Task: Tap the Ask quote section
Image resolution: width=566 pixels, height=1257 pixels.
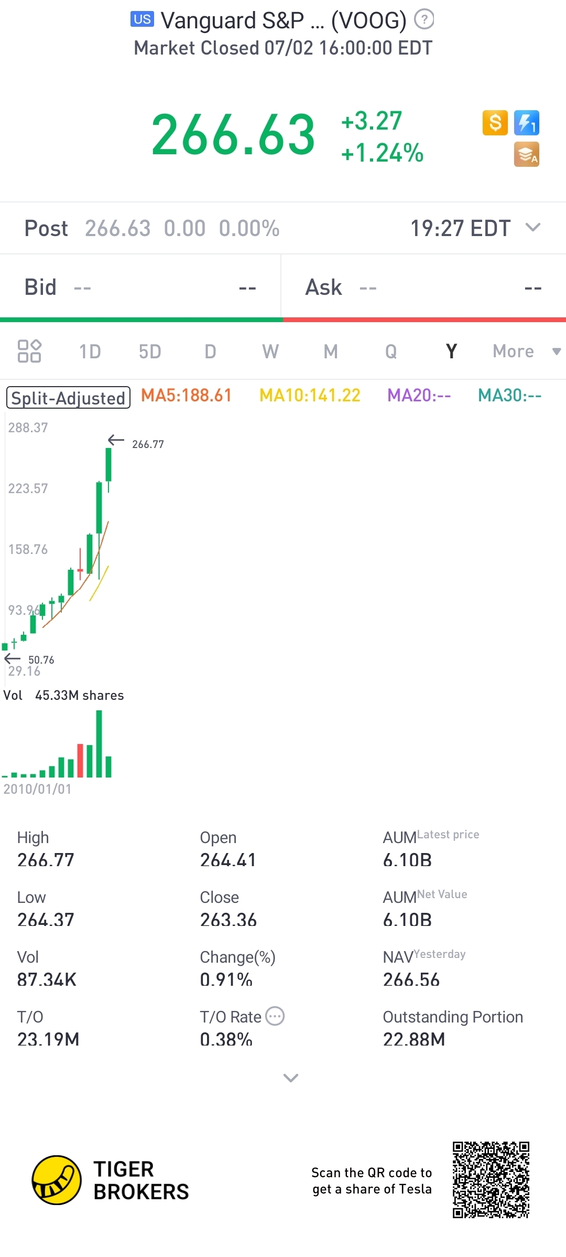Action: pos(424,287)
